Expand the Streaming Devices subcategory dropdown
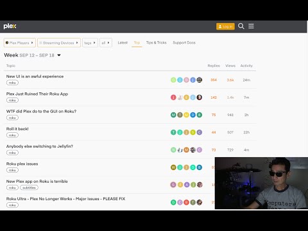The width and height of the screenshot is (308, 231). pos(59,43)
